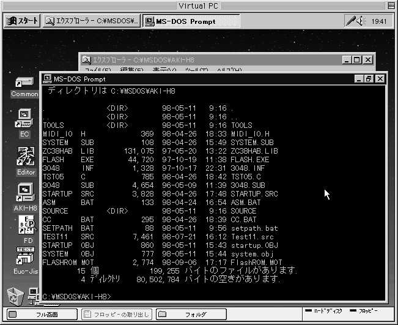This screenshot has height=325, width=398.
Task: Click the ZC38HAB.LIB file row
Action: click(x=160, y=151)
